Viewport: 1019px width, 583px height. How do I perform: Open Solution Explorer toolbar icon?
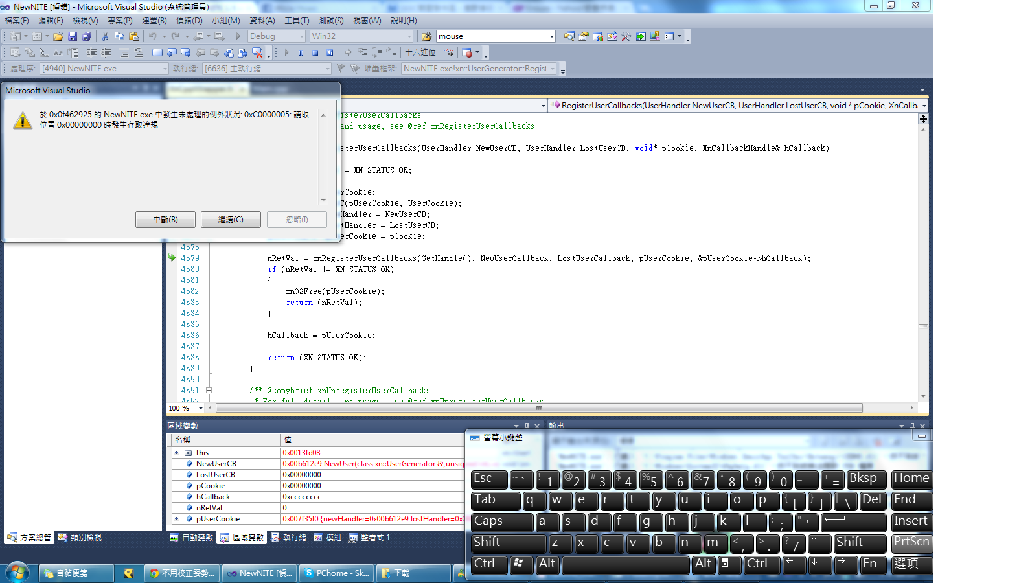[569, 36]
